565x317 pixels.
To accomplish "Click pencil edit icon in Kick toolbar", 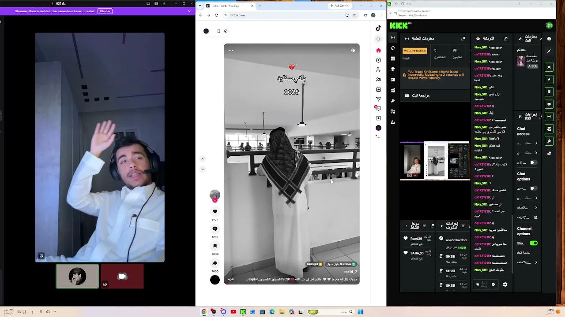I will (549, 51).
